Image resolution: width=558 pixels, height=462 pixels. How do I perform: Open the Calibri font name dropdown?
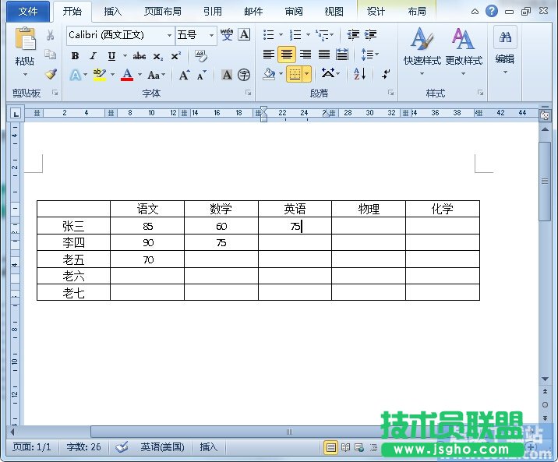pos(169,35)
